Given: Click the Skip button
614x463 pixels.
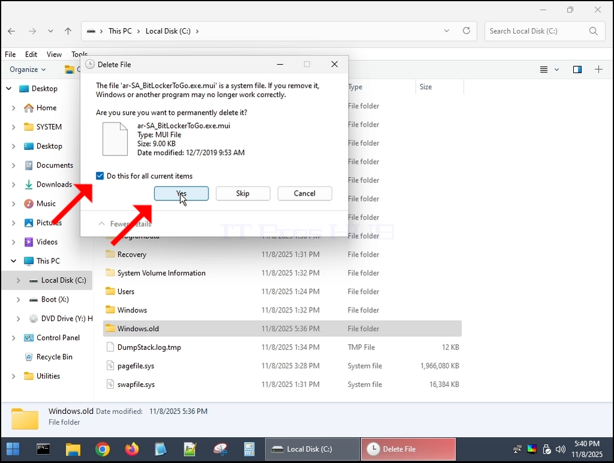Looking at the screenshot, I should 243,193.
